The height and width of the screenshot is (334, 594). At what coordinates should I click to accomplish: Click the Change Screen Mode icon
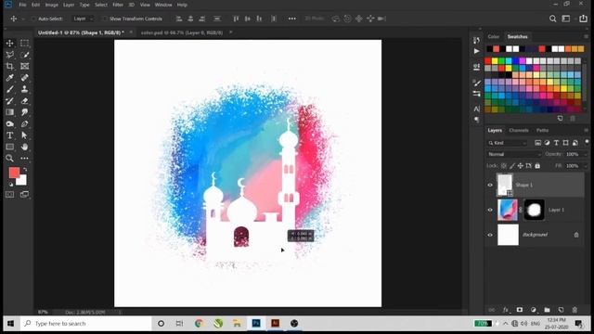[25, 195]
